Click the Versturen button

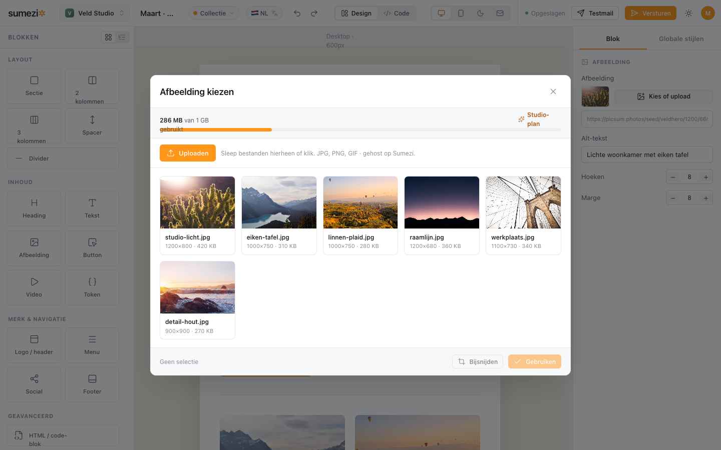[x=650, y=13]
